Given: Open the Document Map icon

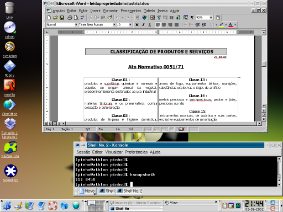Looking at the screenshot, I should 186,18.
